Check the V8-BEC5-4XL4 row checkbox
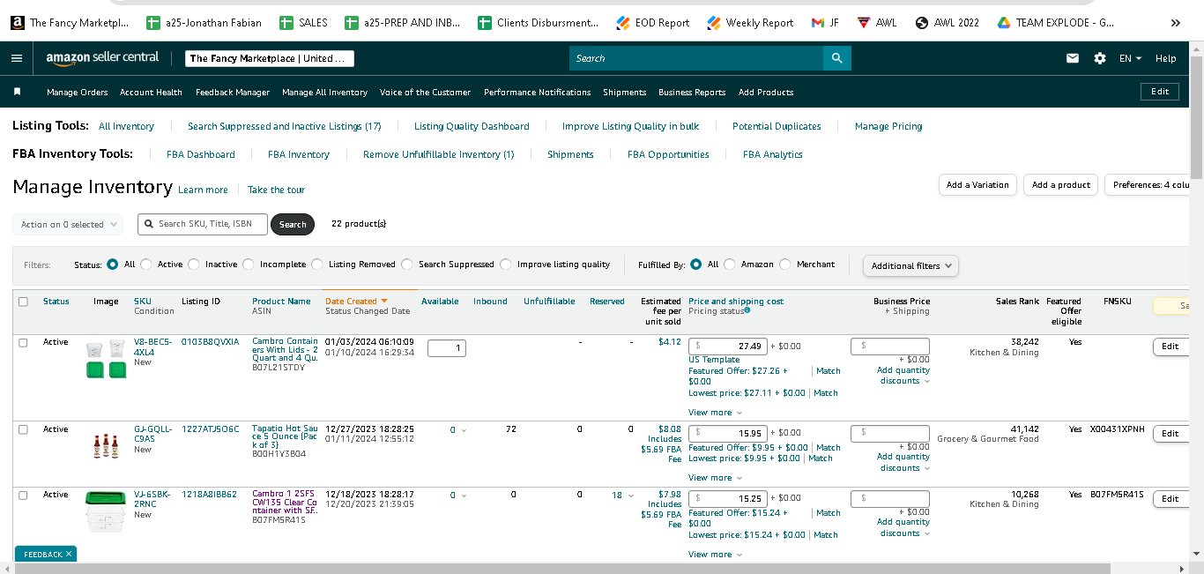This screenshot has width=1204, height=574. pos(23,342)
